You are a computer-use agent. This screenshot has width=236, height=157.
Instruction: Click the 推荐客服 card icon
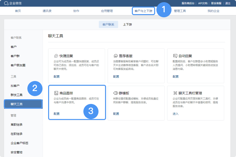[x=115, y=55]
